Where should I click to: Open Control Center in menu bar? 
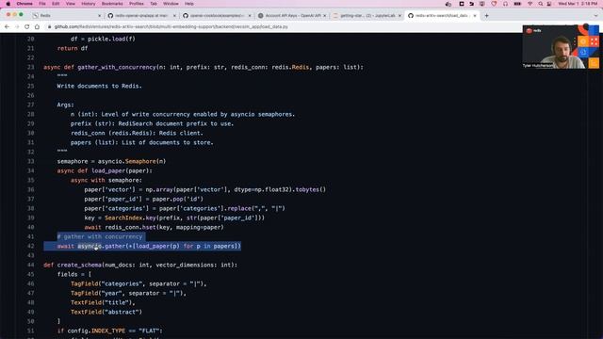[549, 4]
